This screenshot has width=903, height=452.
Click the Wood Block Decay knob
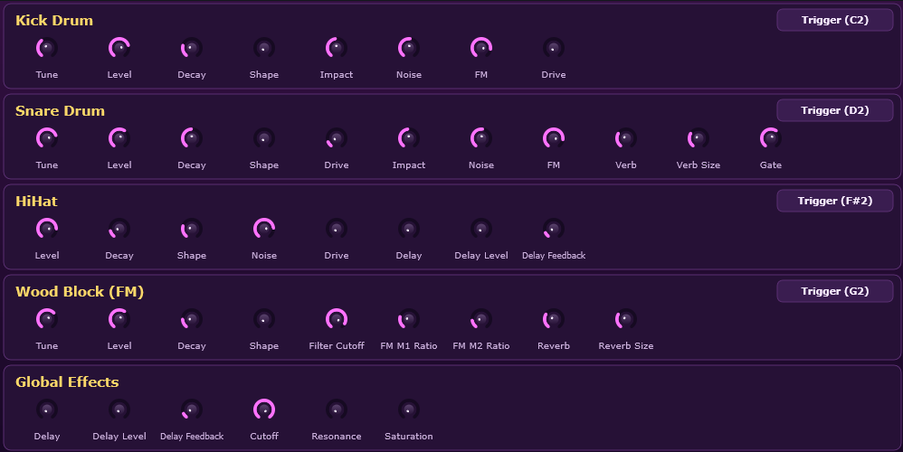coord(192,318)
